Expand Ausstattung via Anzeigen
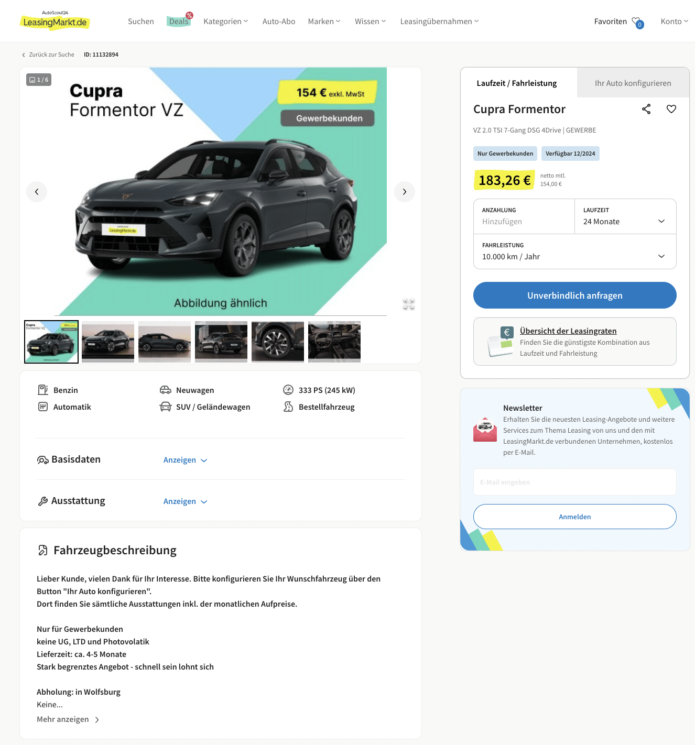695x745 pixels. (x=186, y=501)
